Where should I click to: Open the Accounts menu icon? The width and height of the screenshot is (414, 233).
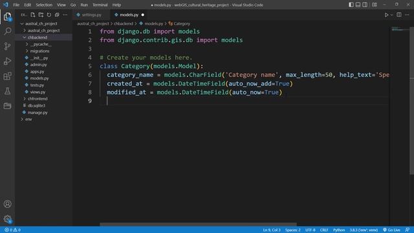(x=7, y=204)
